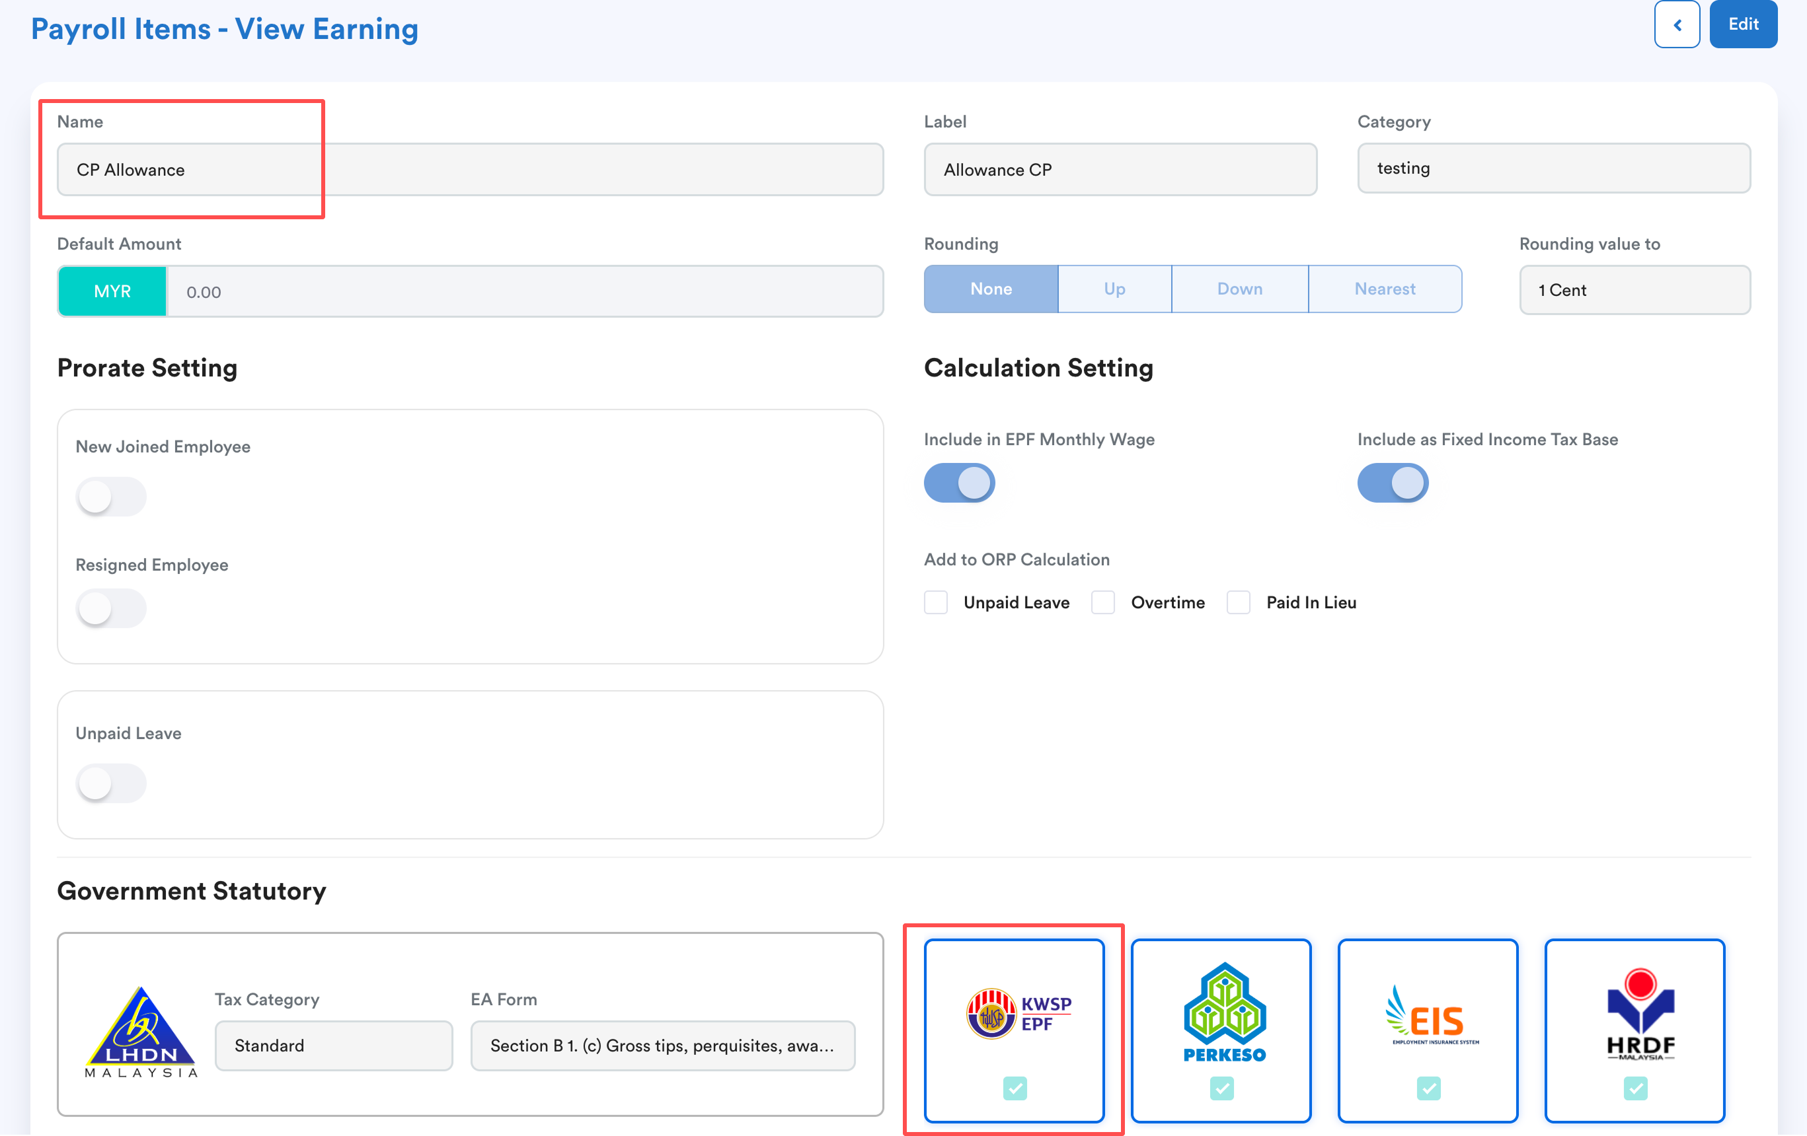Toggle the checkmark under PERKESO
This screenshot has height=1136, width=1807.
pyautogui.click(x=1221, y=1087)
